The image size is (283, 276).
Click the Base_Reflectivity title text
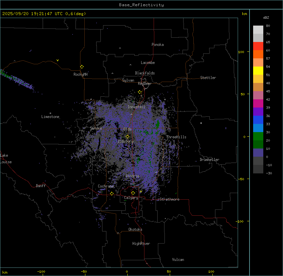pyautogui.click(x=141, y=5)
